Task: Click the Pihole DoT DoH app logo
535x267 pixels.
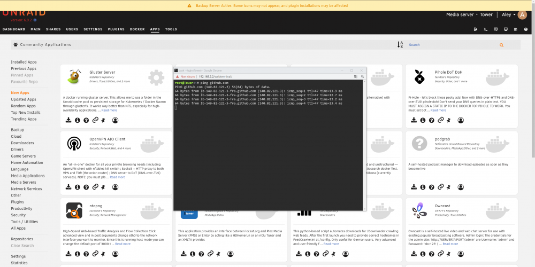Action: tap(419, 76)
